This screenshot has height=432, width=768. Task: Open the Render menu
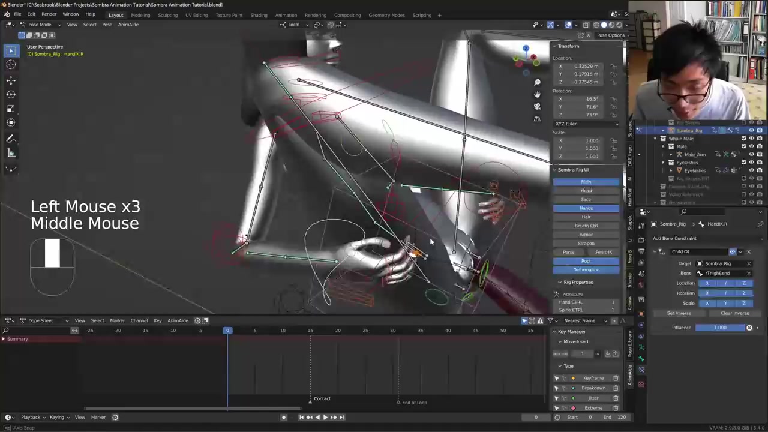(49, 14)
